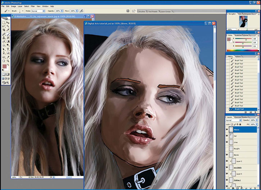Click the Navigator zoom slider
261x190 pixels.
(247, 29)
